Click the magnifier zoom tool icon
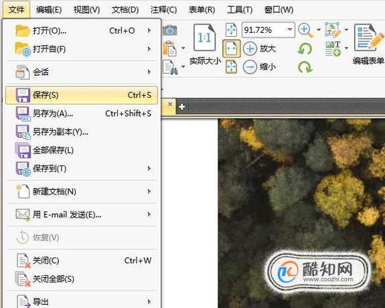 click(305, 30)
